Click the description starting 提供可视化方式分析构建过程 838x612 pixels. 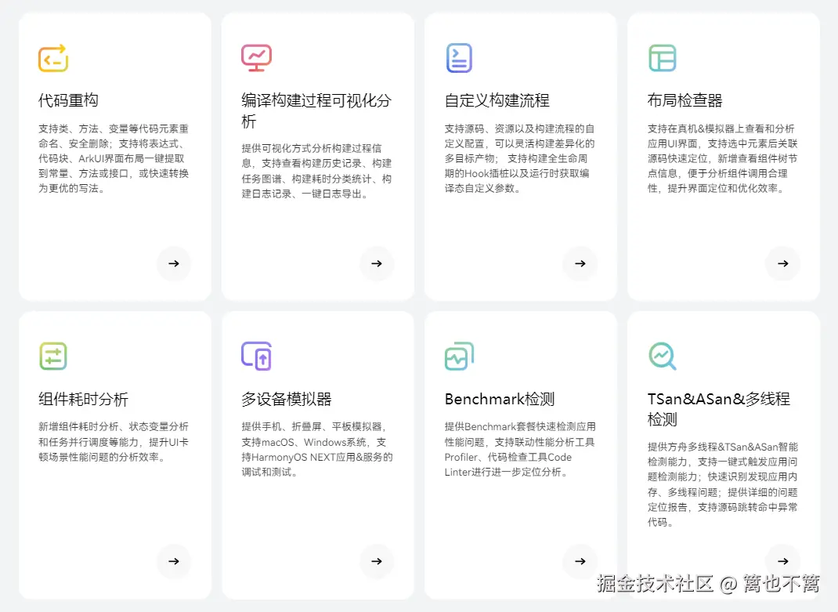(316, 171)
